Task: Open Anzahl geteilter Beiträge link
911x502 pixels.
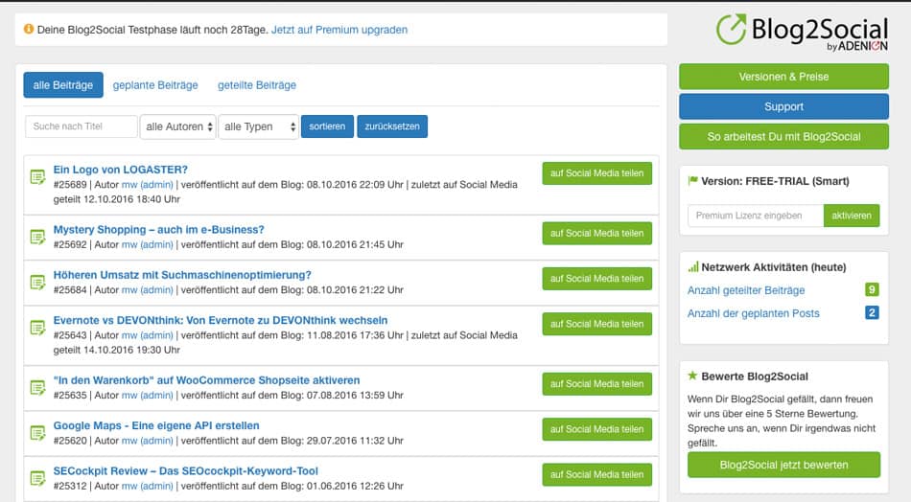Action: coord(746,290)
